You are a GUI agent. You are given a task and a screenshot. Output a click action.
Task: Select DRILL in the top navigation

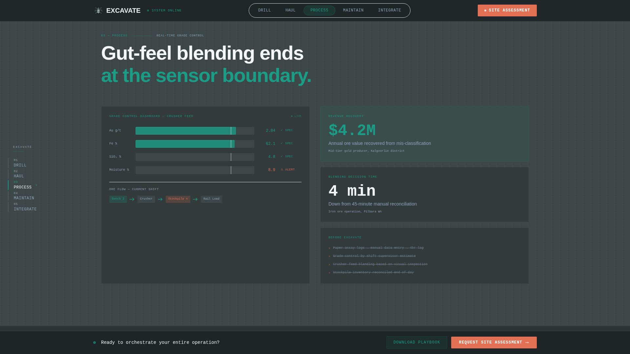click(x=264, y=10)
